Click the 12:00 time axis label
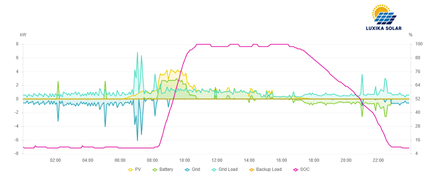This screenshot has width=436, height=182. [217, 160]
